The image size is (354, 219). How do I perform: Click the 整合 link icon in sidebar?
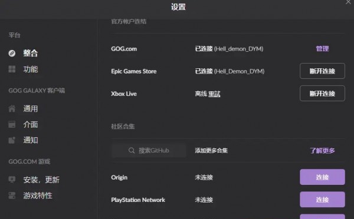pos(12,53)
